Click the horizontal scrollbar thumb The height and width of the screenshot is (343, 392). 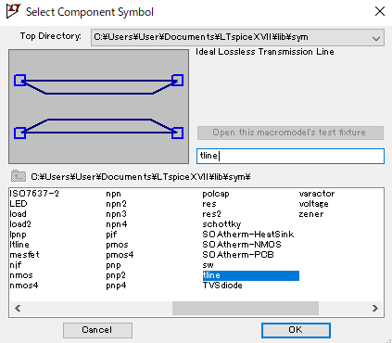246,308
